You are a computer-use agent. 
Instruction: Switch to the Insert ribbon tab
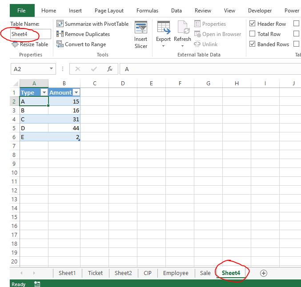pos(75,11)
